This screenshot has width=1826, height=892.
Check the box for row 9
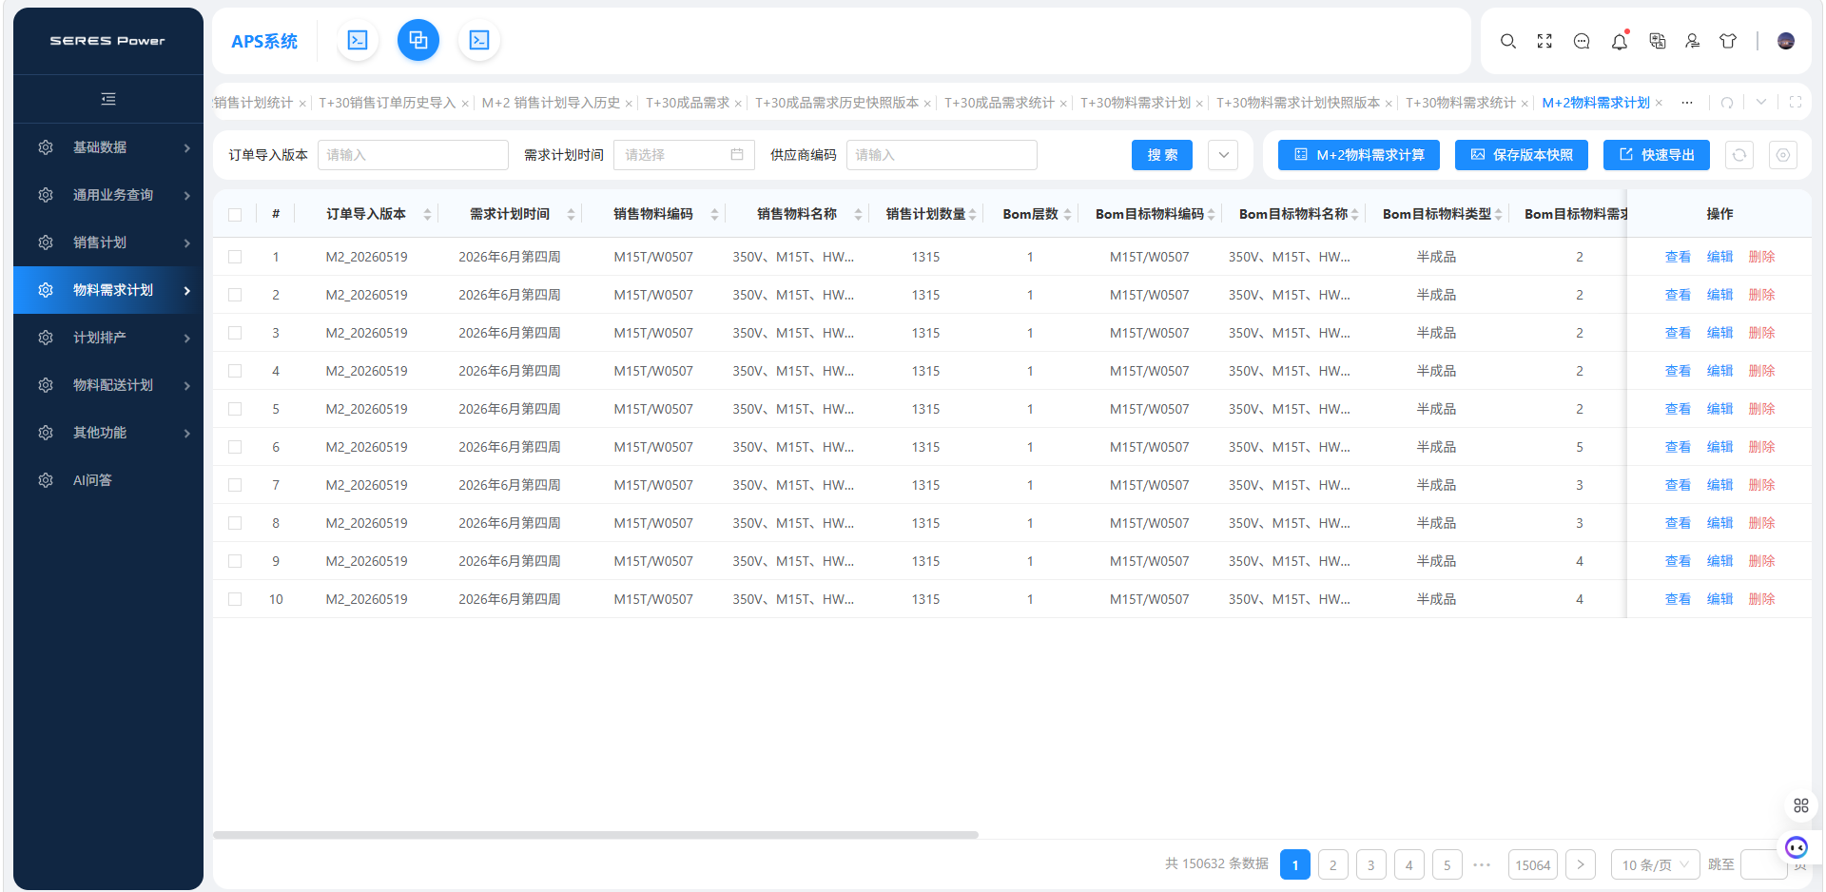(235, 561)
